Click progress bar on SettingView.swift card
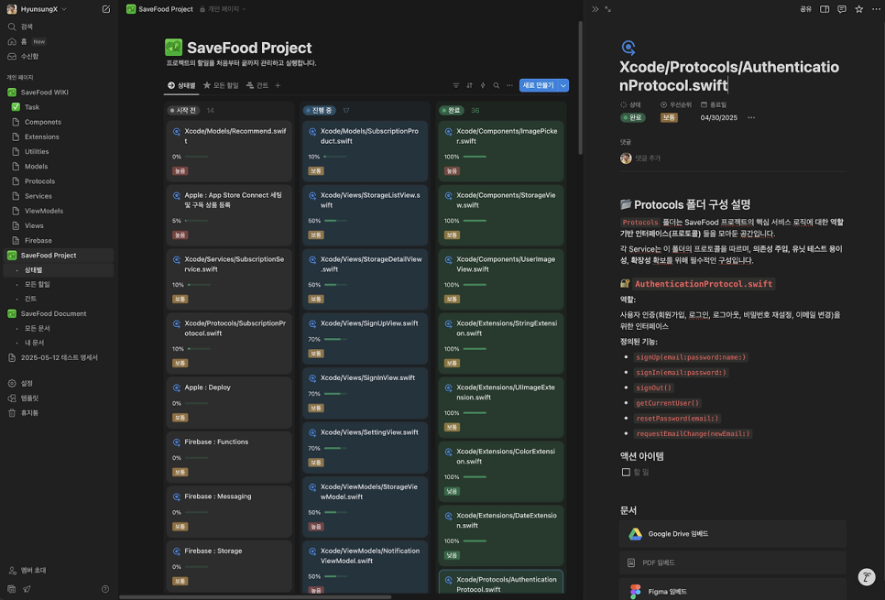Viewport: 885px width, 600px height. [x=335, y=448]
